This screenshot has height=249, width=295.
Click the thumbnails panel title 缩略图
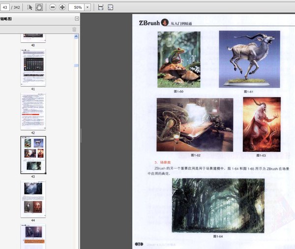point(6,19)
